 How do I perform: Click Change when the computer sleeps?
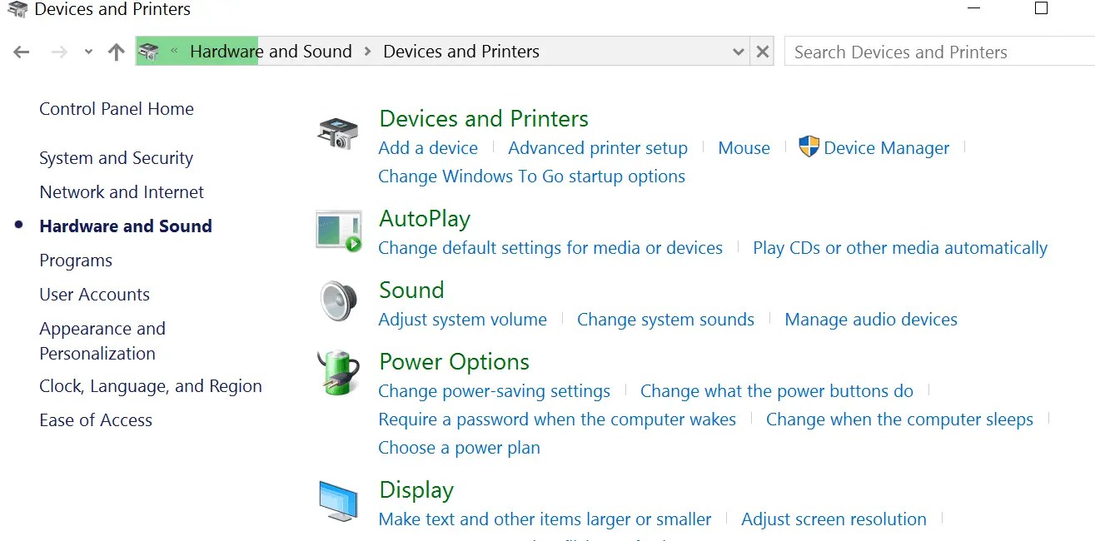click(899, 419)
